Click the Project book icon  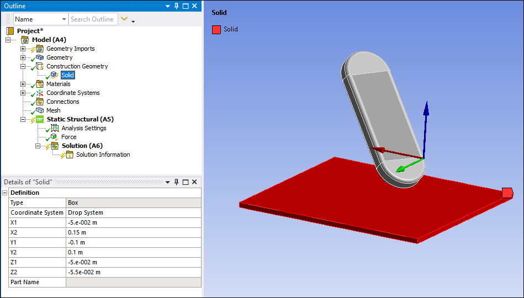coord(10,31)
